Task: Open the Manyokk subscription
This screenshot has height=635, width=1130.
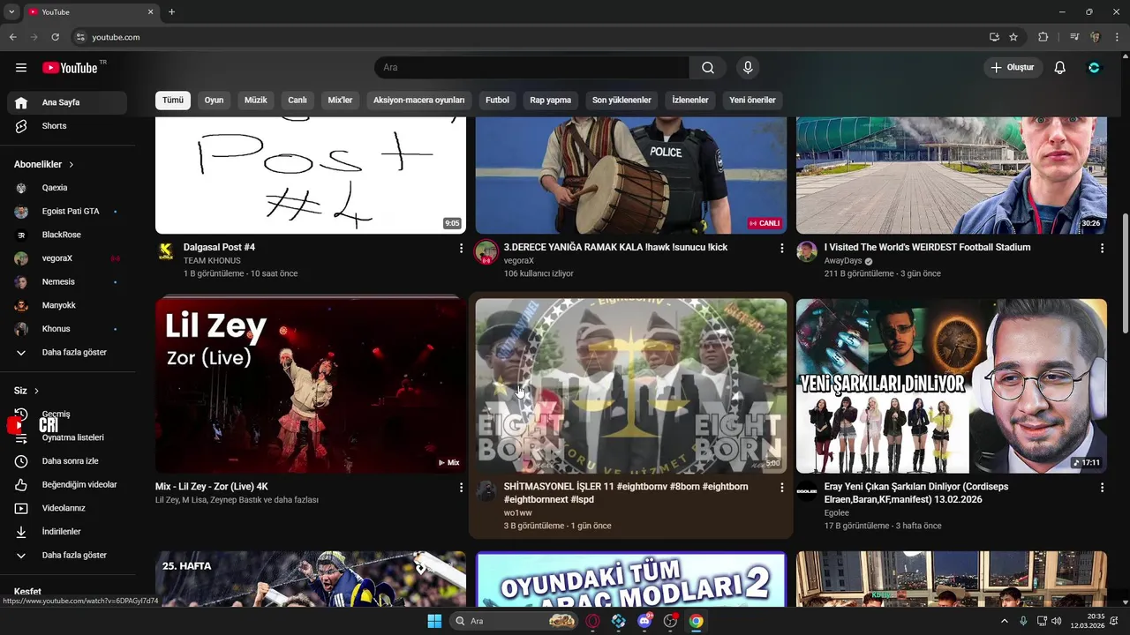Action: 67,305
